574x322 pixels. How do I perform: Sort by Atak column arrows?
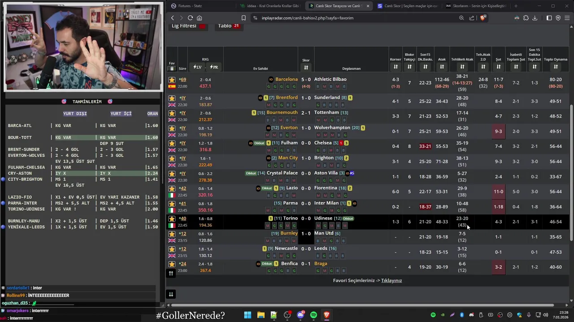(x=442, y=67)
